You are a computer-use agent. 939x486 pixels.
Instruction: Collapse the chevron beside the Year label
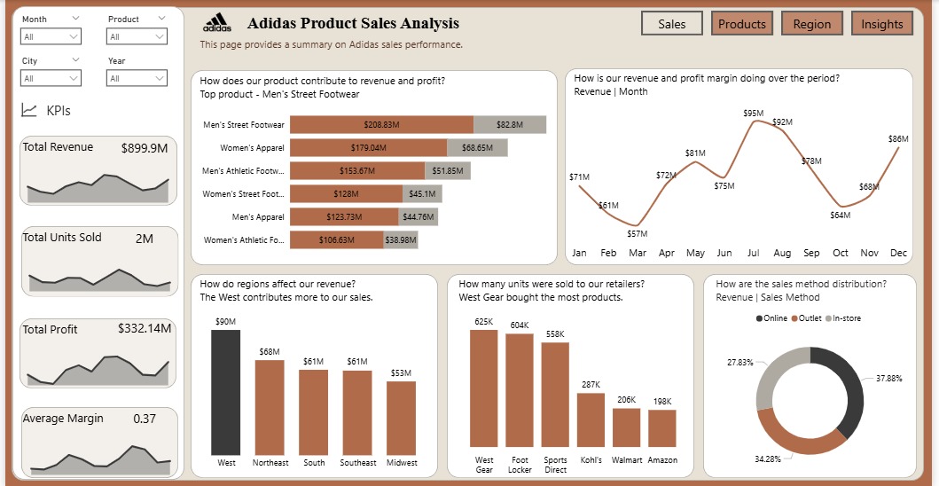pyautogui.click(x=159, y=60)
